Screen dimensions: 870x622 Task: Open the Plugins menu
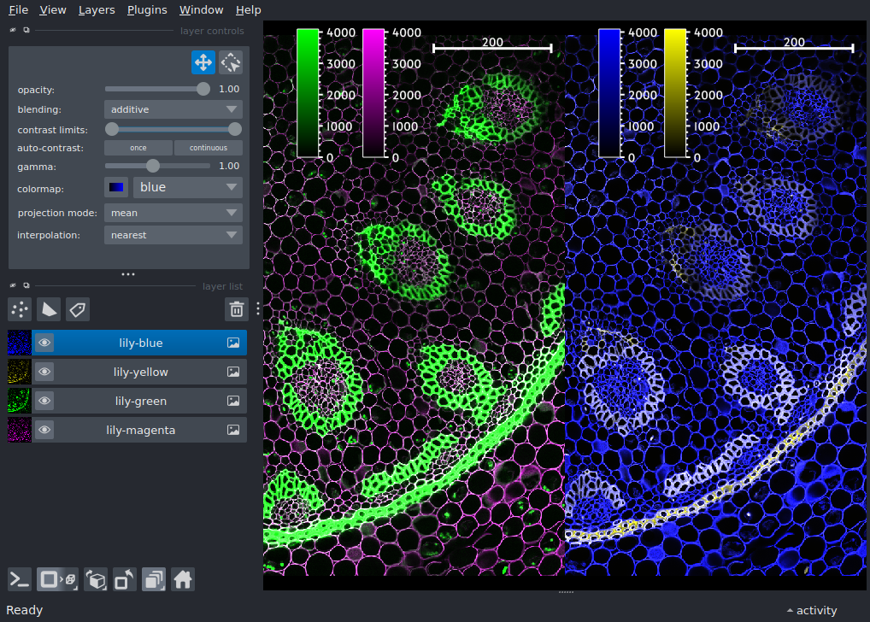(146, 9)
